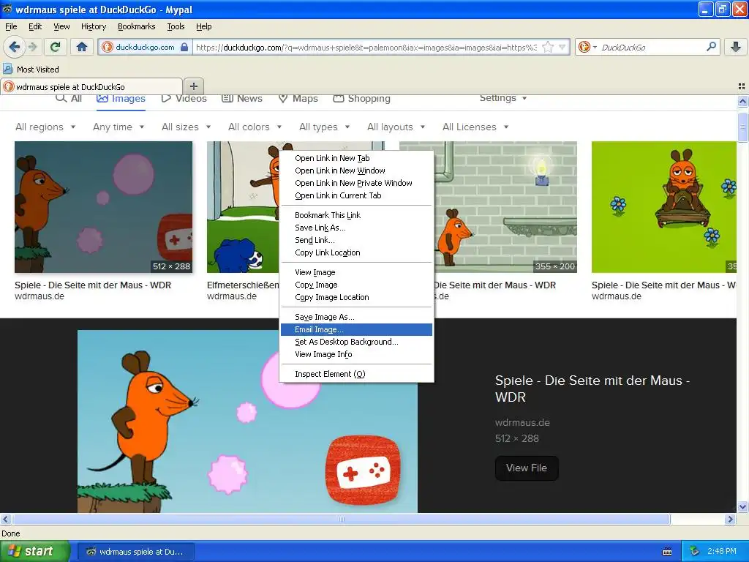
Task: Open the Edit menu
Action: [x=35, y=26]
